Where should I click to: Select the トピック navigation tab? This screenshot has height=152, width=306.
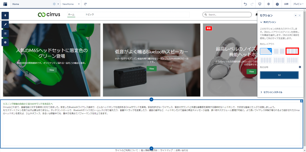point(90,15)
